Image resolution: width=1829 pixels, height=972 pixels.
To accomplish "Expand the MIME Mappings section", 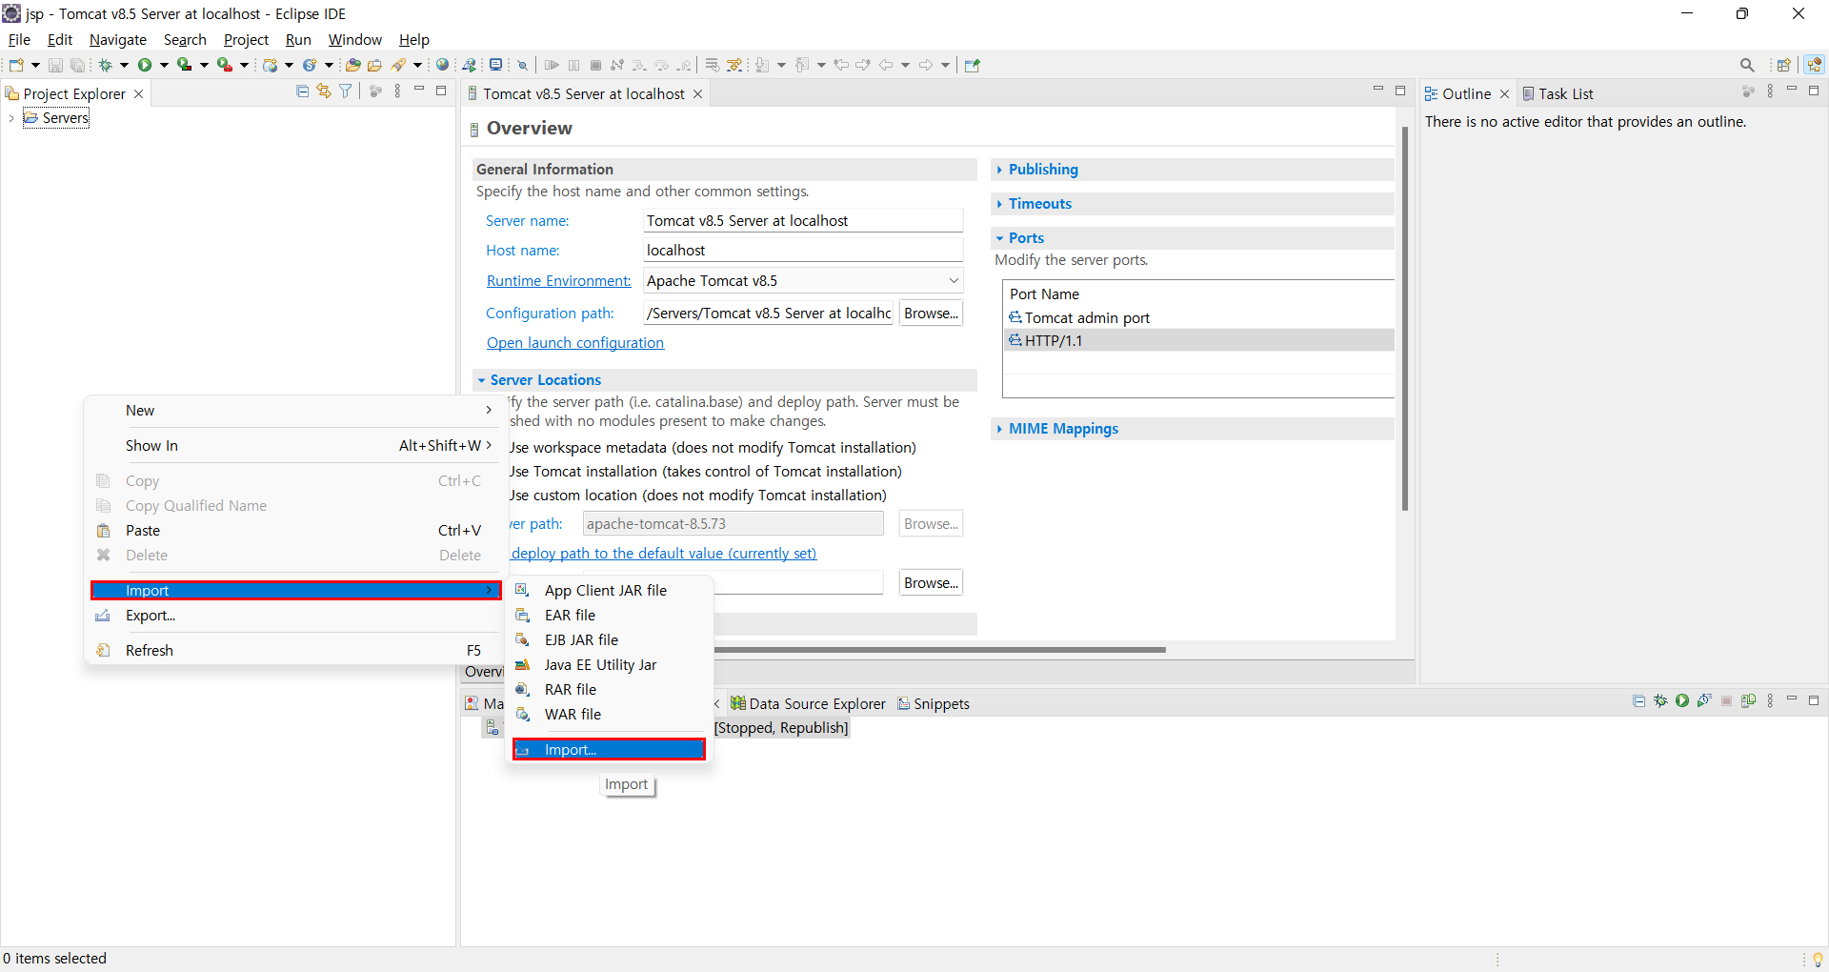I will (999, 429).
